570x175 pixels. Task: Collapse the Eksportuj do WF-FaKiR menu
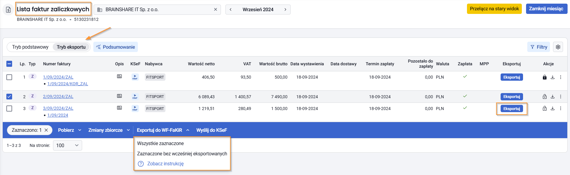(163, 130)
